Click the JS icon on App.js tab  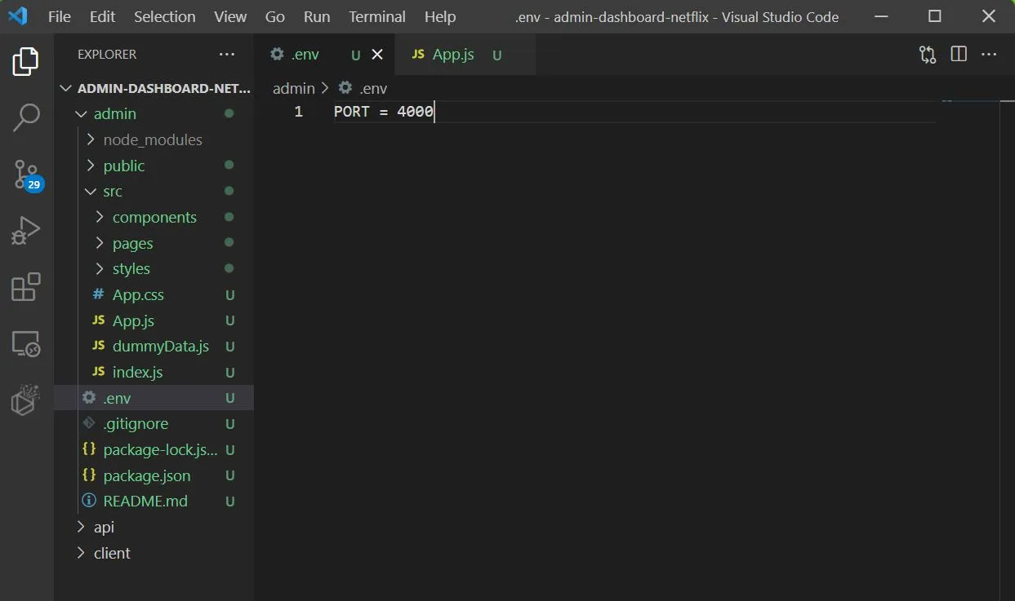418,55
